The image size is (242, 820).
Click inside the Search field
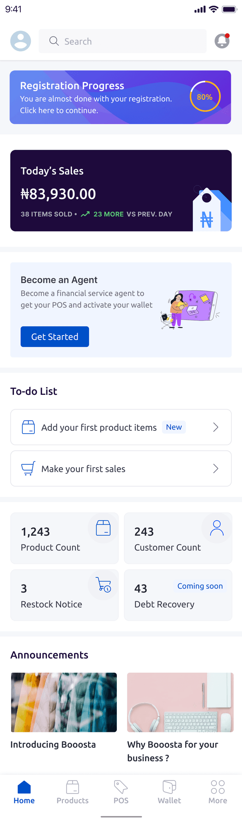pyautogui.click(x=120, y=41)
